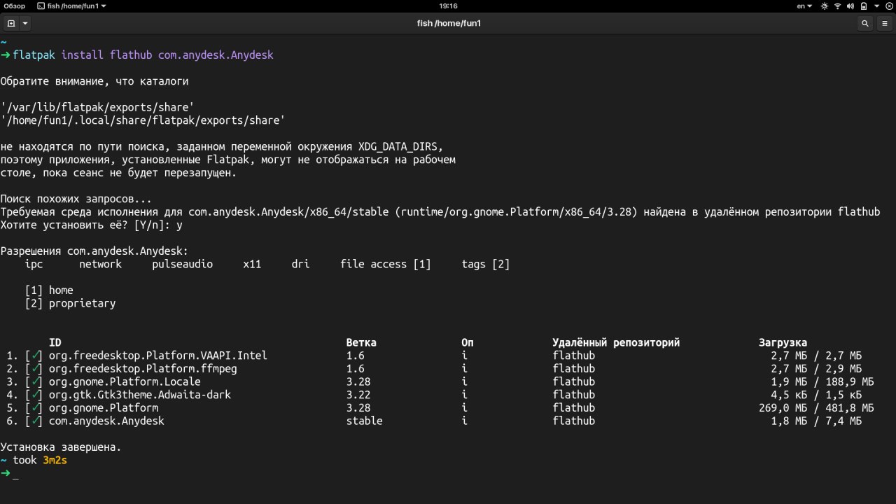
Task: Open the Обзор activities overview
Action: coord(15,6)
